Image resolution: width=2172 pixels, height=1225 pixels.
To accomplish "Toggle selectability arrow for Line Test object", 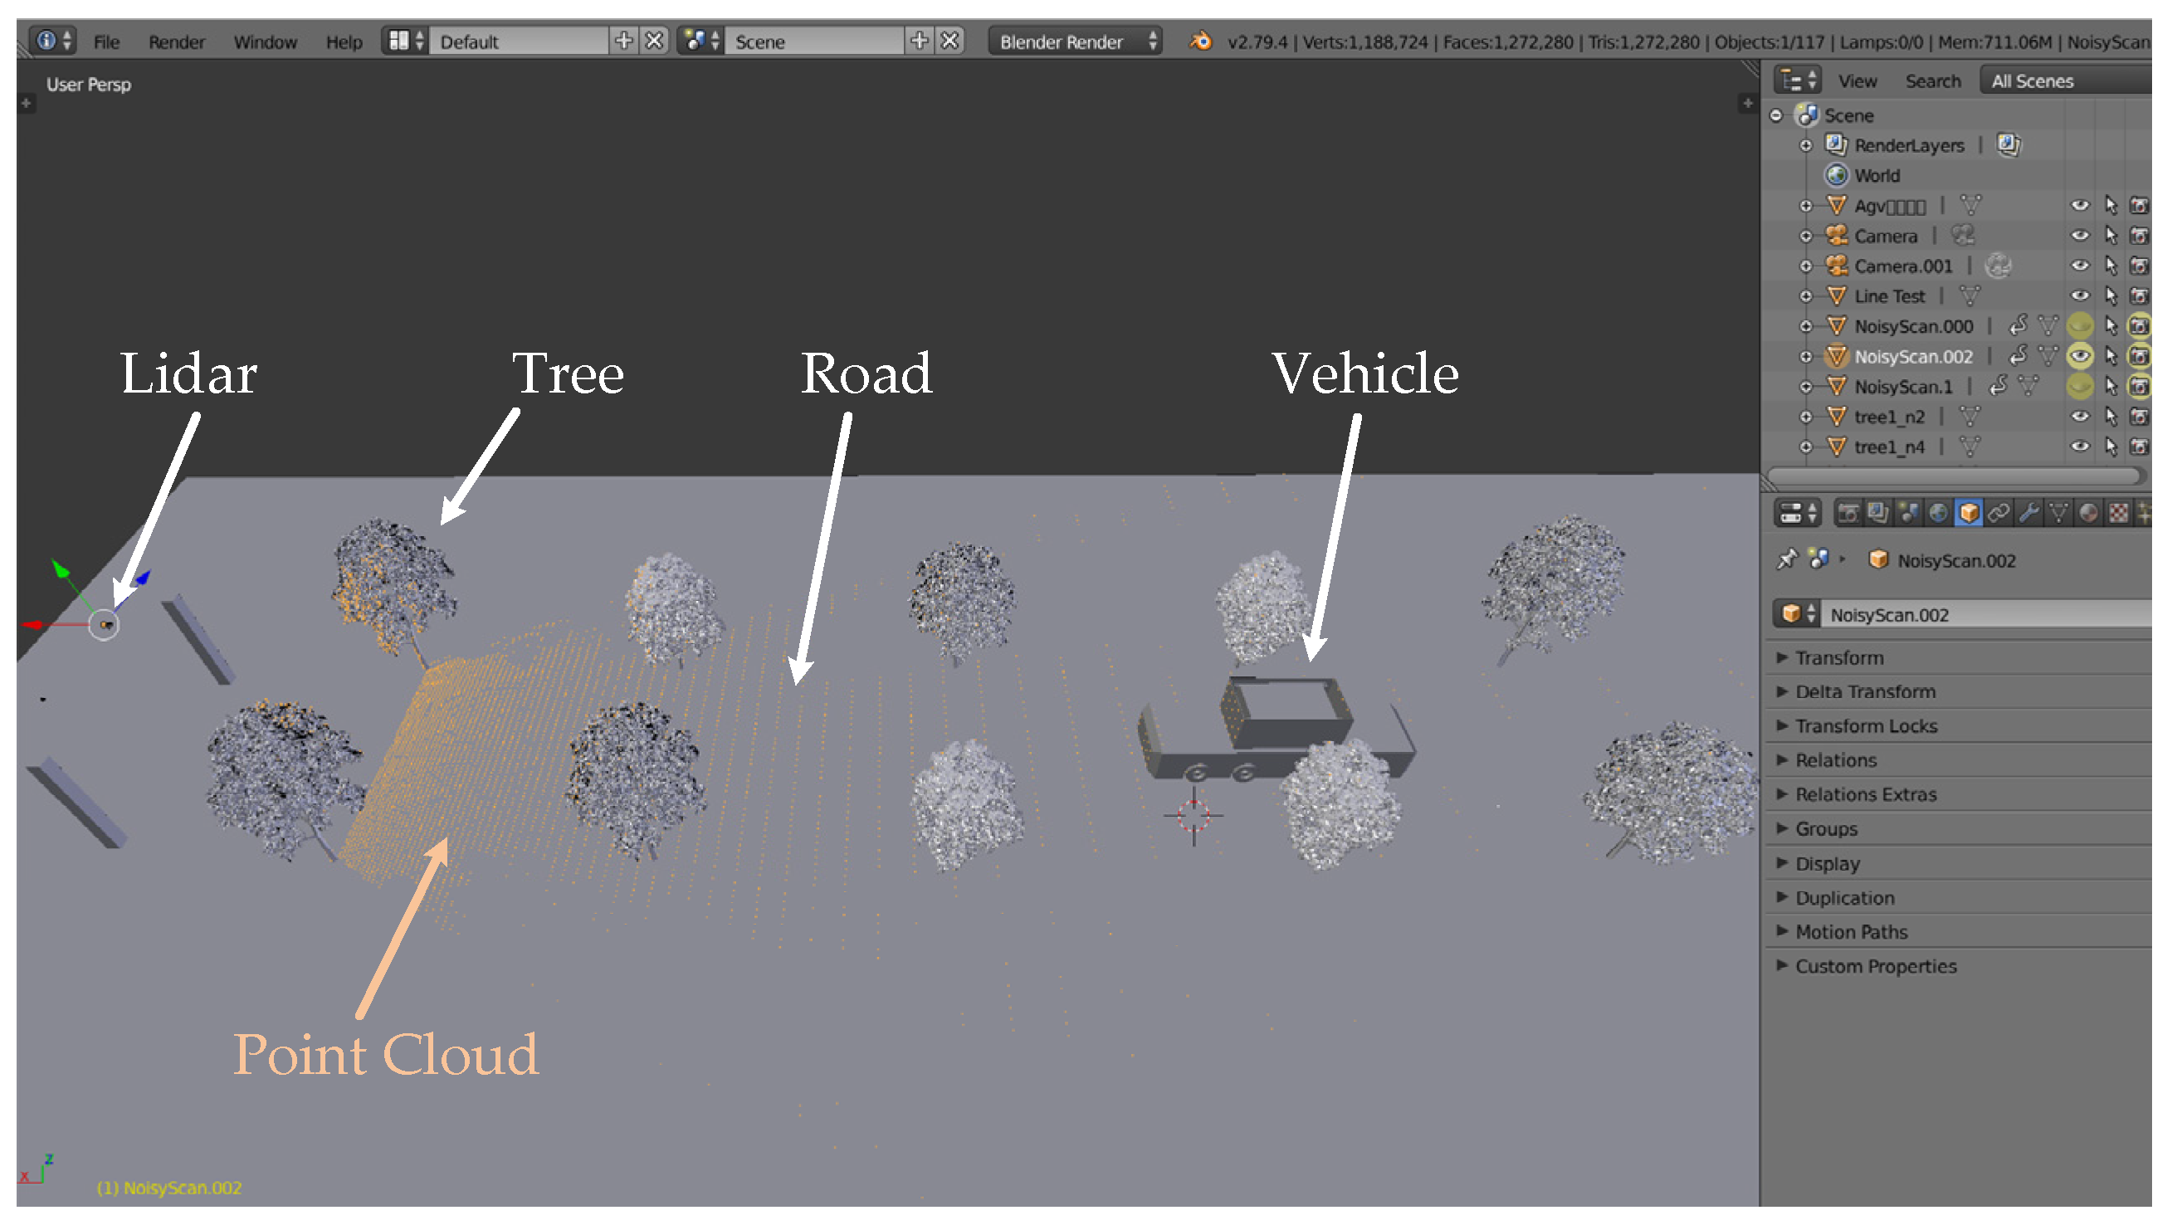I will (2111, 296).
